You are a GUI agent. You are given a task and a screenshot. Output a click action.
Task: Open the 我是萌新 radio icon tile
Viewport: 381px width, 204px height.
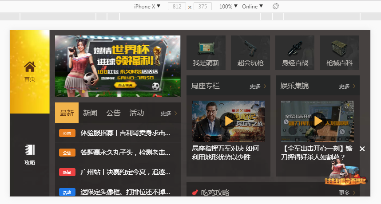pyautogui.click(x=206, y=52)
